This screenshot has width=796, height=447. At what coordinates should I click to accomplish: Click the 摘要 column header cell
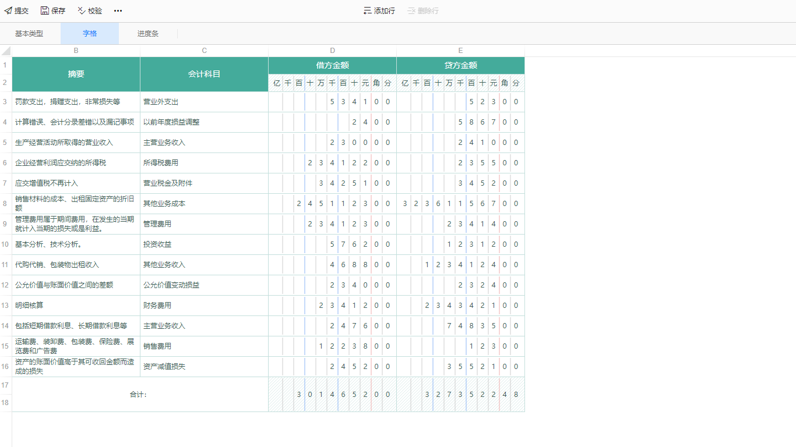[76, 74]
